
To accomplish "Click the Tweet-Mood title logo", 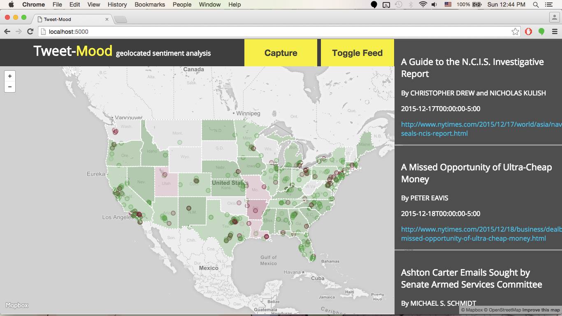I will pyautogui.click(x=73, y=51).
